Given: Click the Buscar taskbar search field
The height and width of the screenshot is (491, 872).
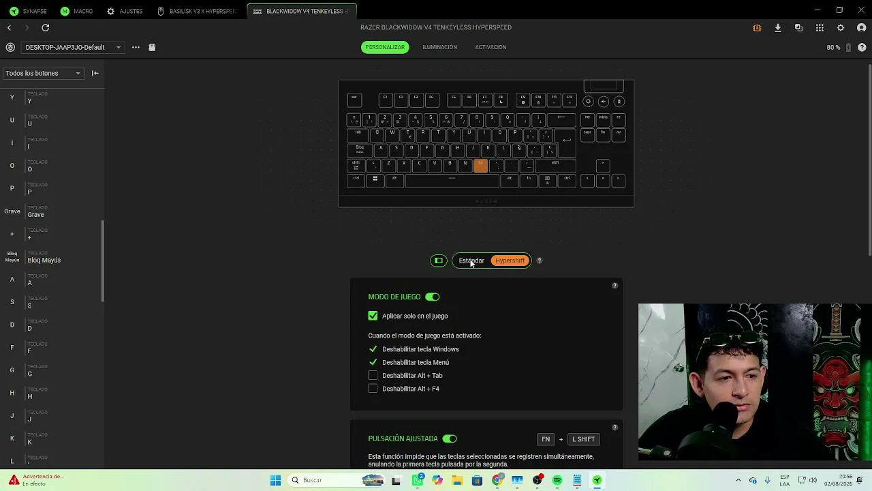Looking at the screenshot, I should (337, 480).
